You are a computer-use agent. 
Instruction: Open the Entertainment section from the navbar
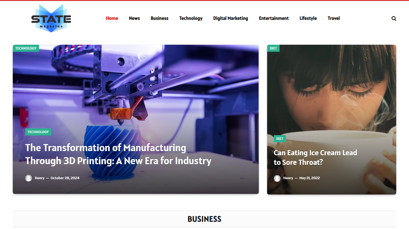point(274,18)
